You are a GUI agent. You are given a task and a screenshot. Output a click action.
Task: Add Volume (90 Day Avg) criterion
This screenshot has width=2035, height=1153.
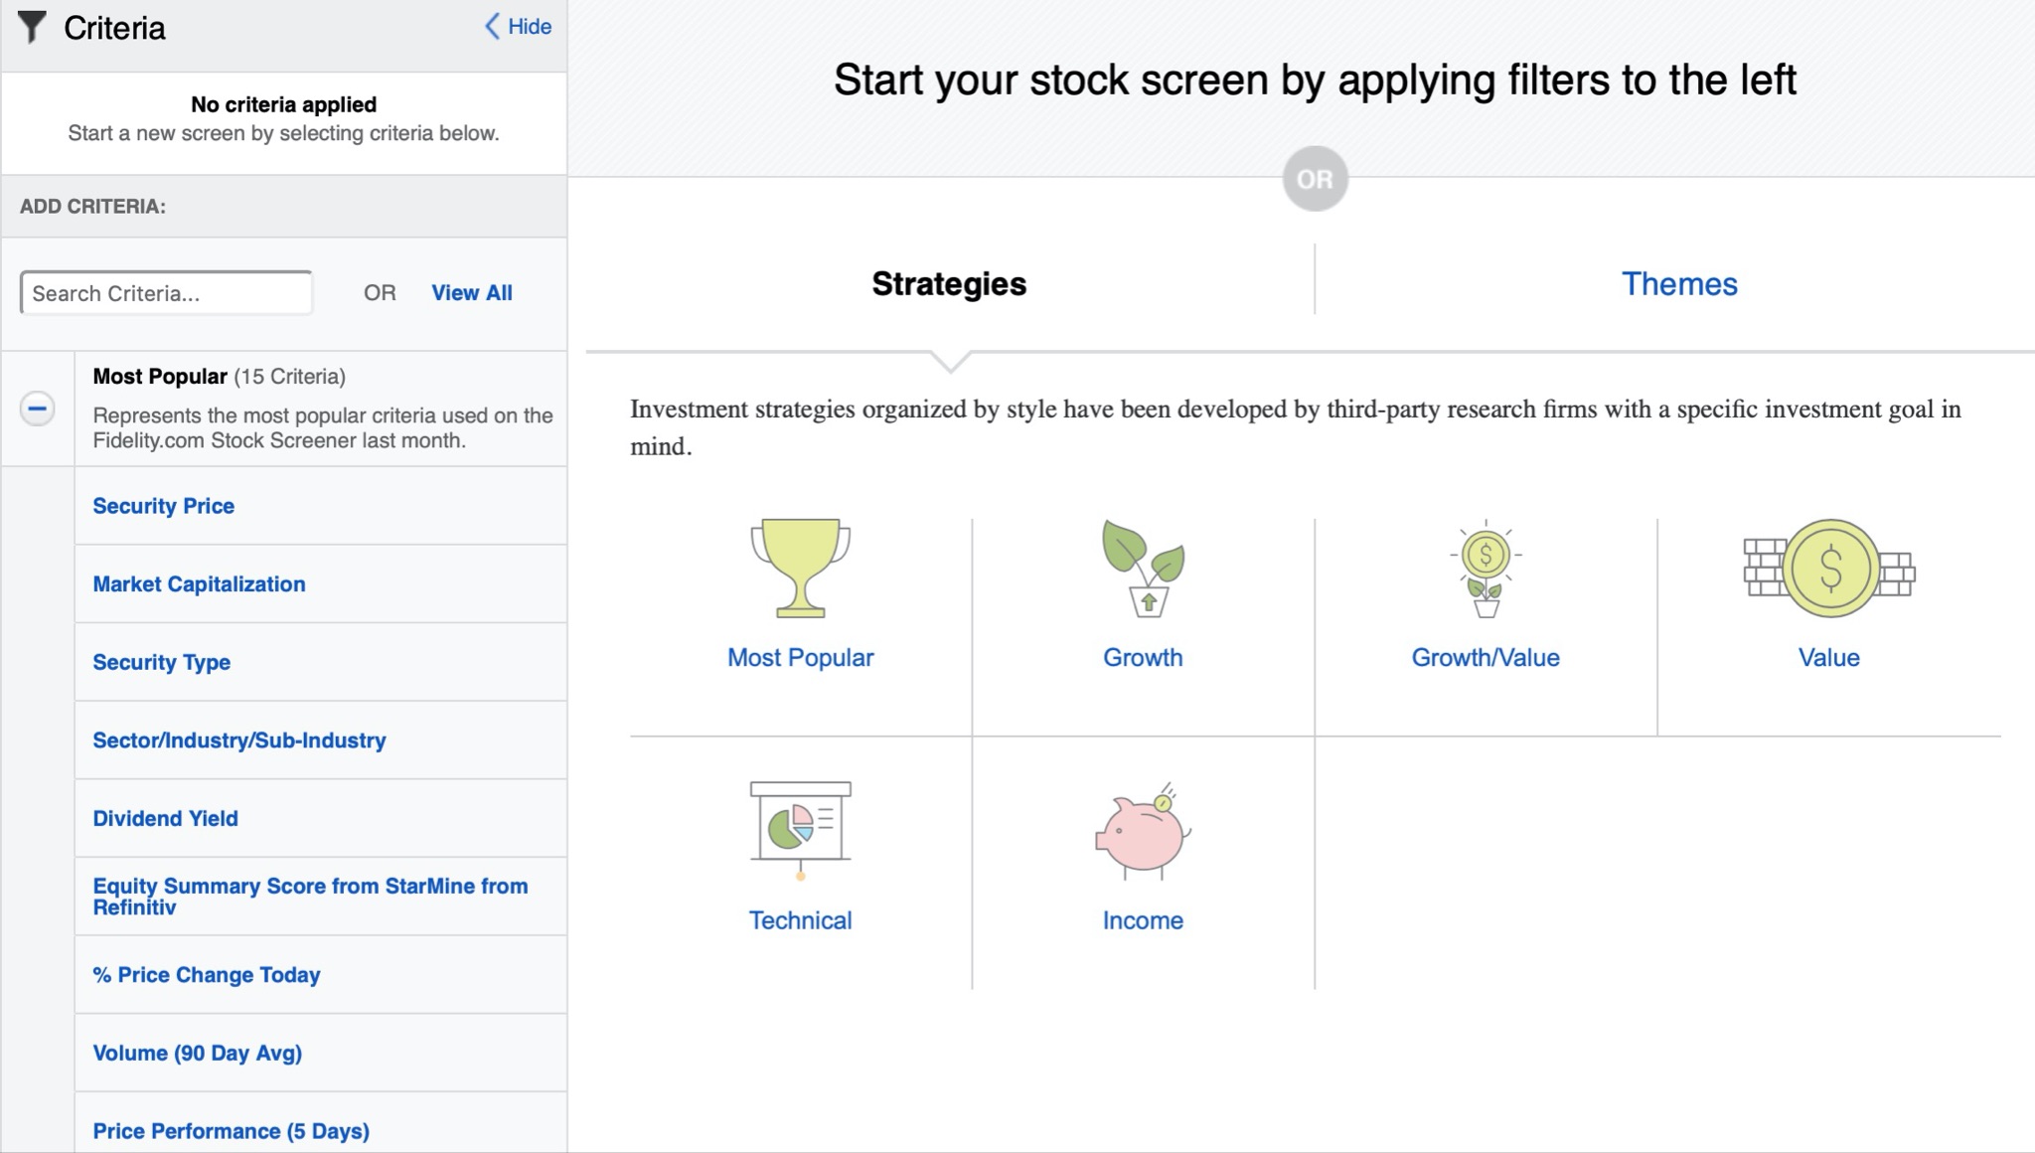tap(198, 1054)
